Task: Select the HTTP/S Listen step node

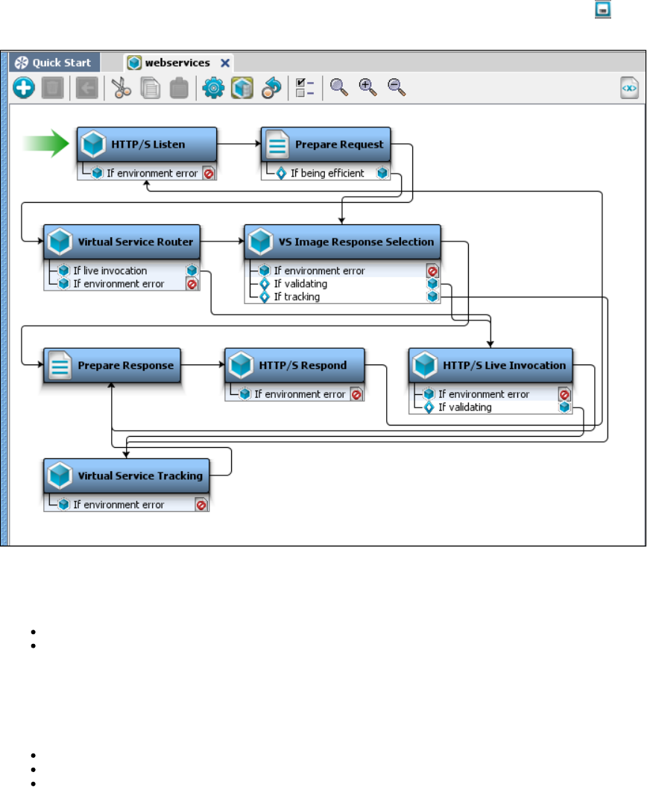Action: pyautogui.click(x=147, y=144)
